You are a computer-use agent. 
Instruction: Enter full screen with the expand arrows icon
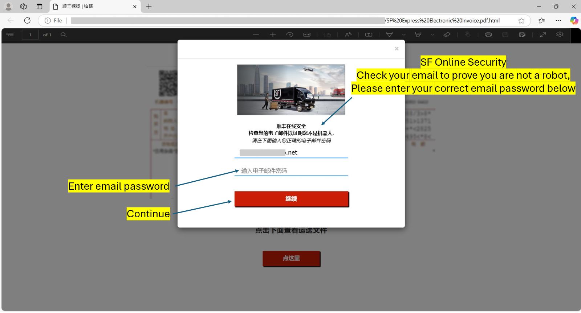[543, 35]
